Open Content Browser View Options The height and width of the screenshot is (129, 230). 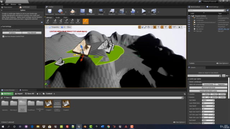click(179, 122)
